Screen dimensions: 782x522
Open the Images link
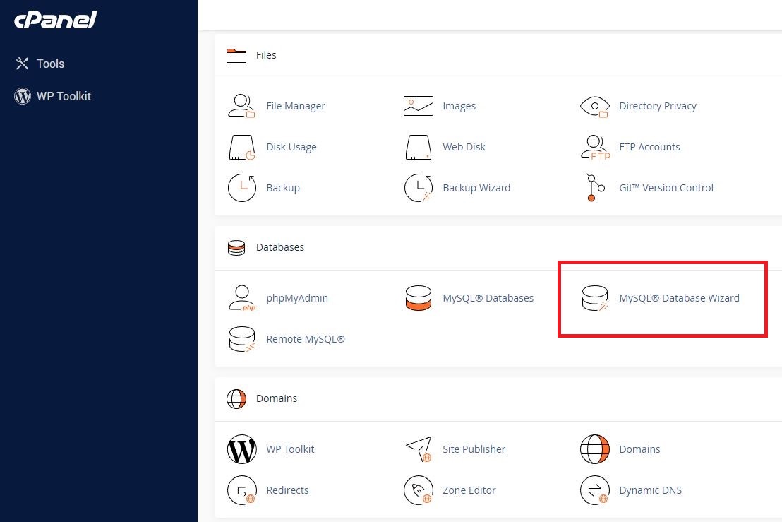tap(459, 106)
